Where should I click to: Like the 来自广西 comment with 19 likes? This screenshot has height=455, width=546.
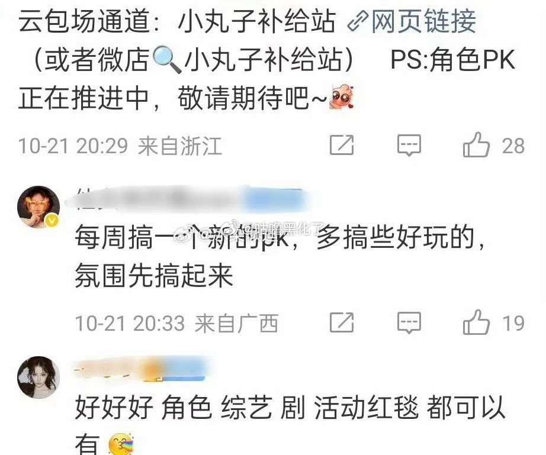pyautogui.click(x=476, y=322)
